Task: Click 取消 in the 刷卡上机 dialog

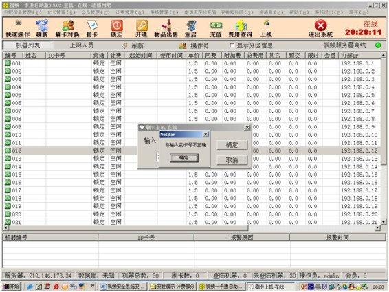Action: (232, 160)
